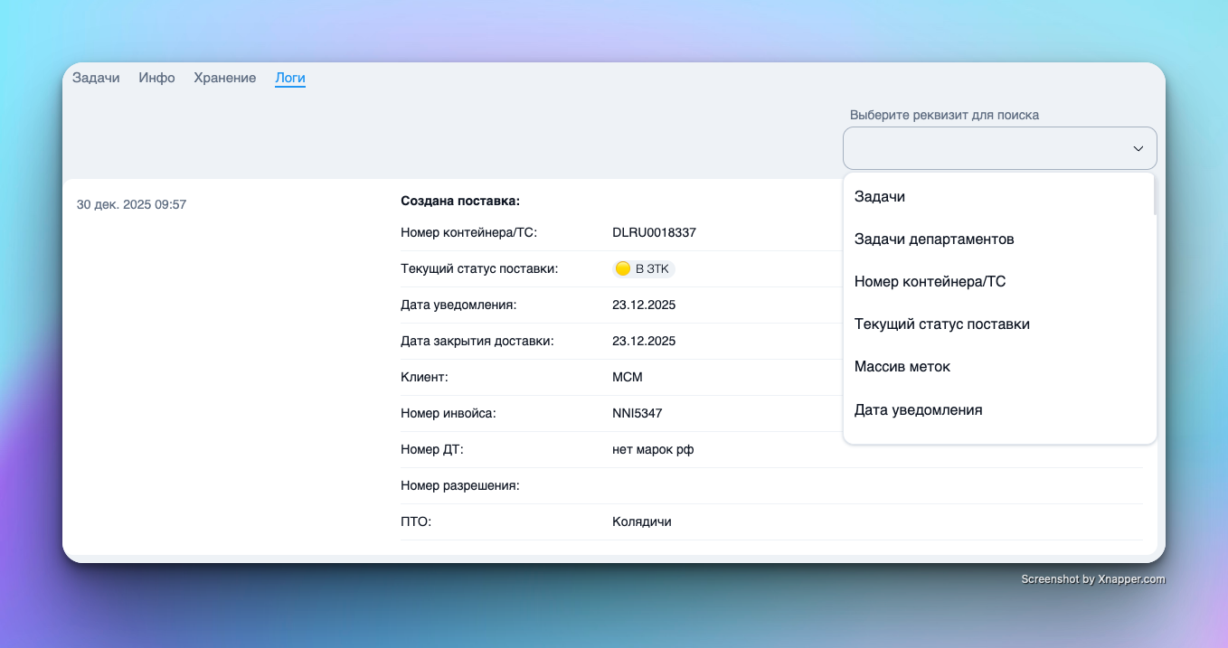Click the Номер ДТ label
1228x648 pixels.
[x=432, y=449]
